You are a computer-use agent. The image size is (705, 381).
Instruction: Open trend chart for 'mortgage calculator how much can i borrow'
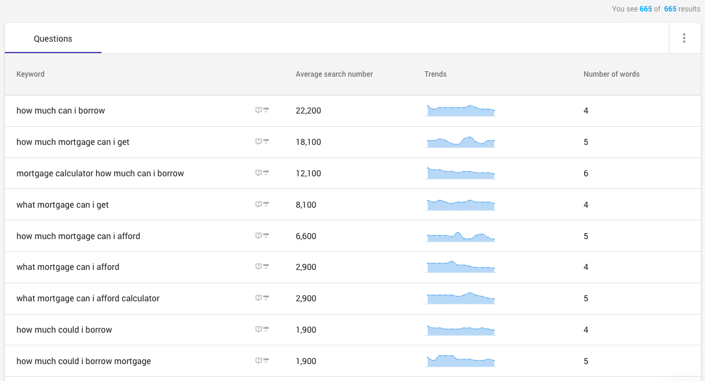461,173
